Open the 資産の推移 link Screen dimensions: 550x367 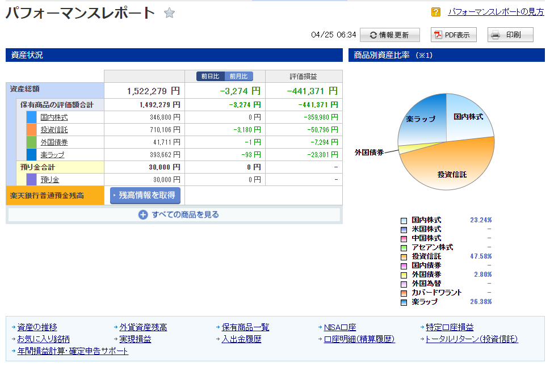[37, 327]
